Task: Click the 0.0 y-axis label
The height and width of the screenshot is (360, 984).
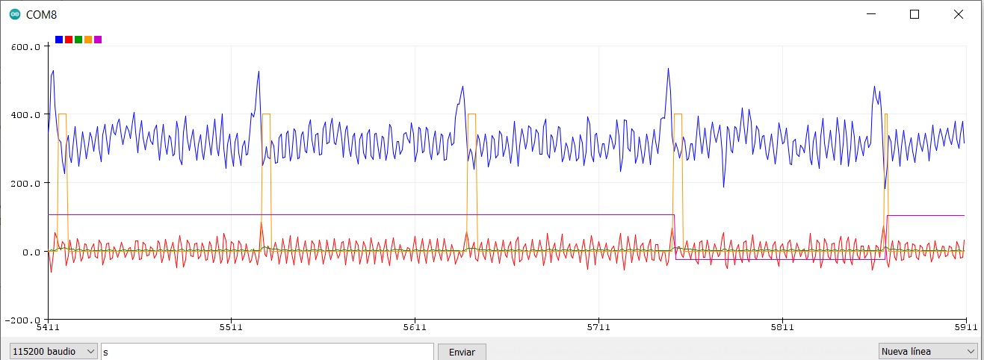Action: pos(31,252)
